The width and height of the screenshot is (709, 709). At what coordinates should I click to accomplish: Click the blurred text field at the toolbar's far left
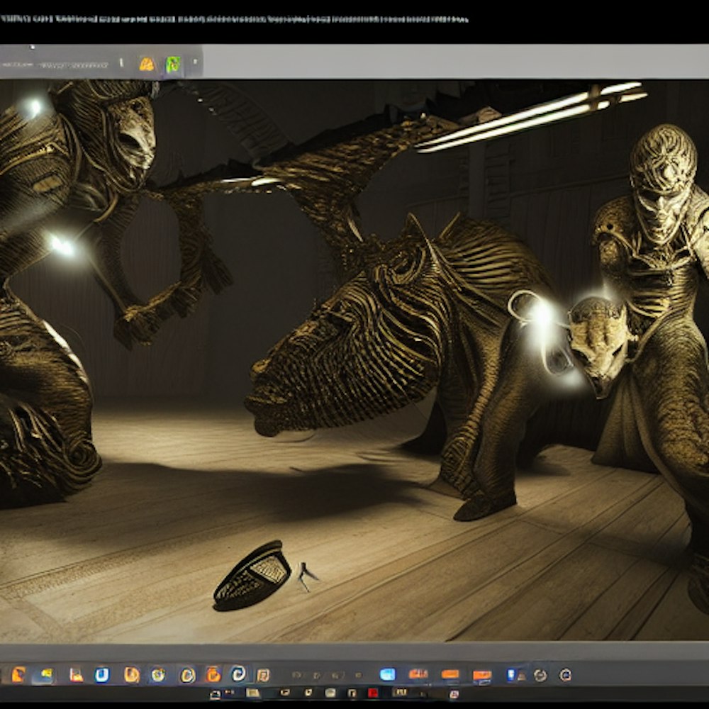pyautogui.click(x=17, y=65)
